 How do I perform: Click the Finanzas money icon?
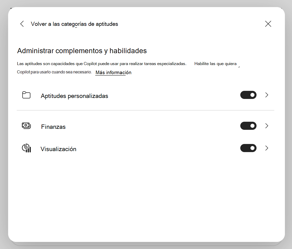click(x=26, y=126)
